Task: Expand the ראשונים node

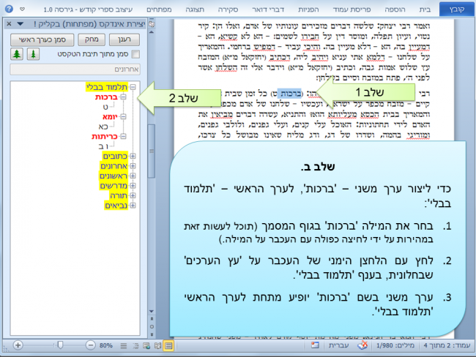Action: pos(133,176)
